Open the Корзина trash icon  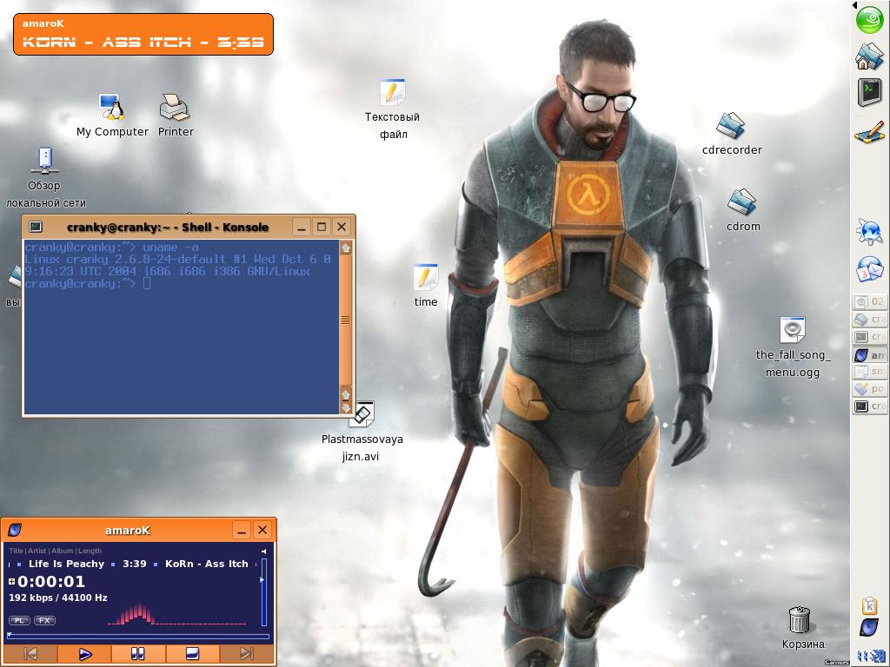pos(802,628)
